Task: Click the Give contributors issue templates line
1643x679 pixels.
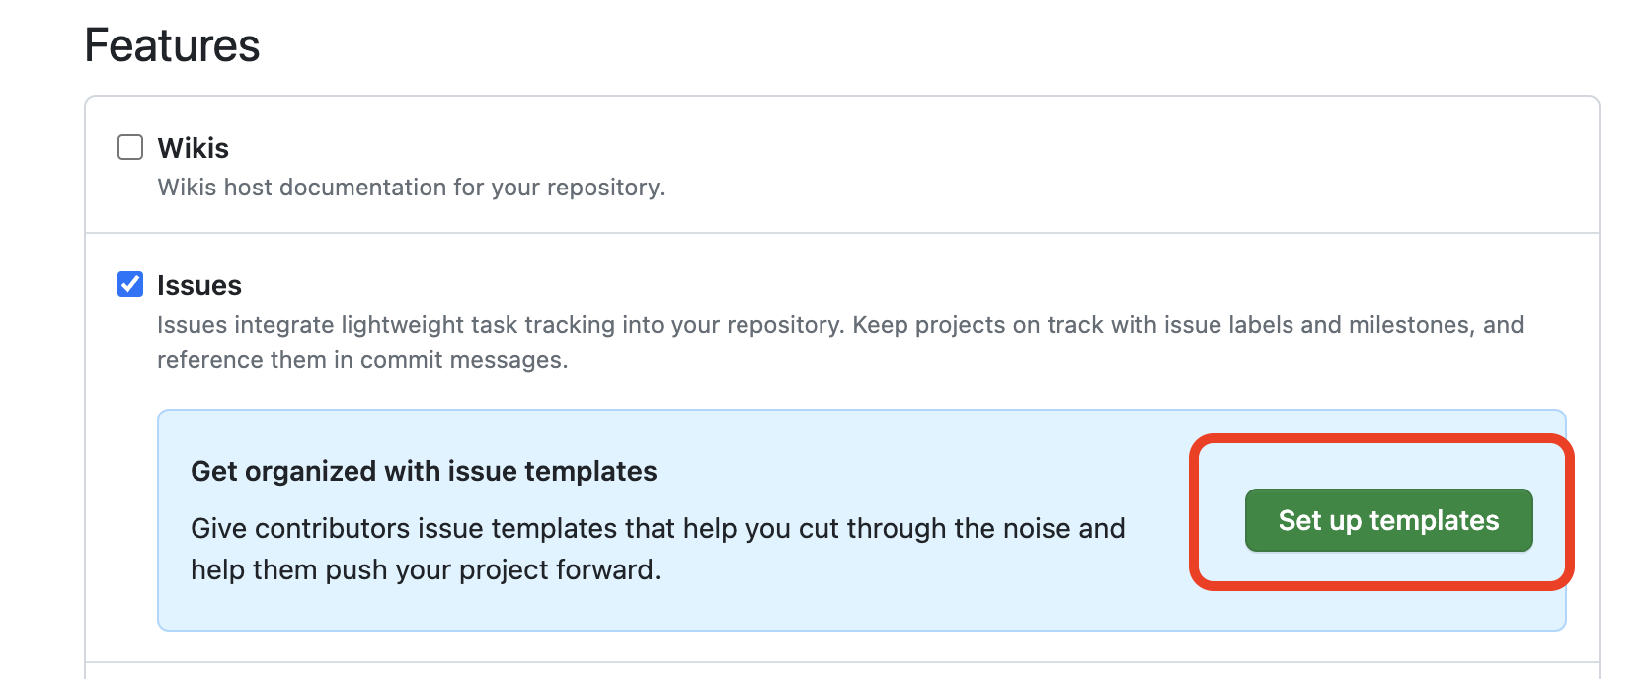Action: (x=658, y=528)
